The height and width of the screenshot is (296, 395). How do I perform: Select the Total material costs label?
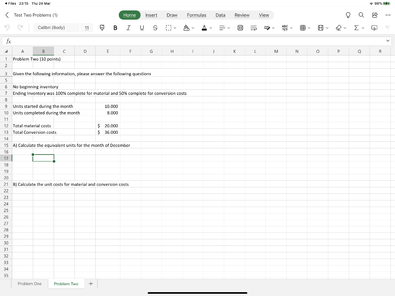click(x=32, y=126)
